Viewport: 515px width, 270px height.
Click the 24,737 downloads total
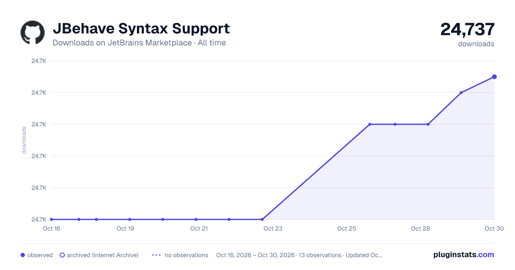pos(468,30)
